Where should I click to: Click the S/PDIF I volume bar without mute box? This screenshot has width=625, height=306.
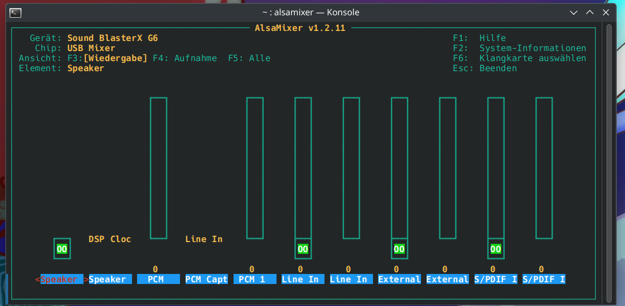coord(544,168)
